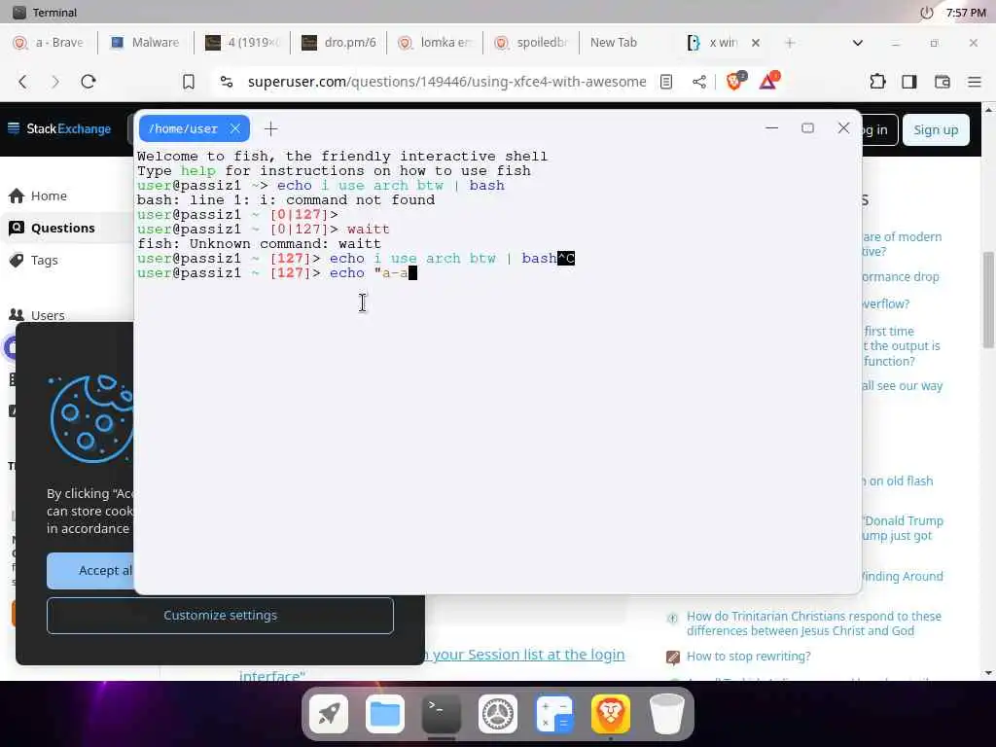Switch to 'lomka er' tab
This screenshot has height=747, width=996.
point(435,43)
